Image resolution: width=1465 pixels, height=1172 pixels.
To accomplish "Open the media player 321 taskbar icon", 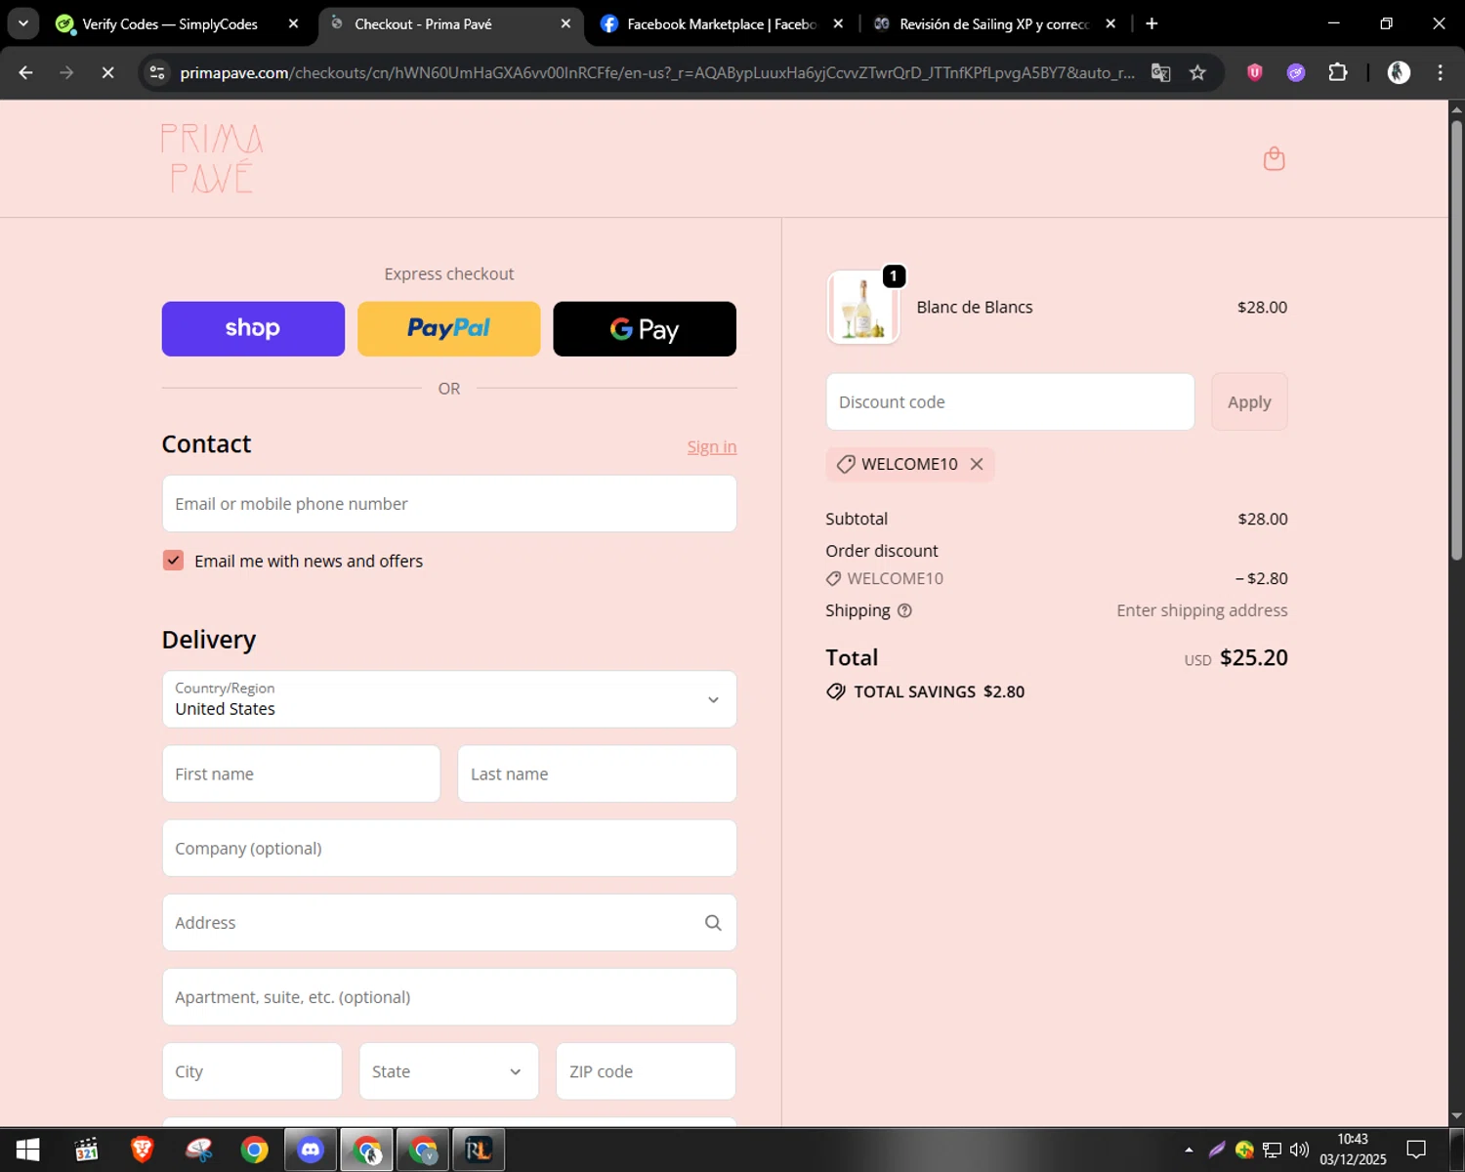I will (x=86, y=1150).
